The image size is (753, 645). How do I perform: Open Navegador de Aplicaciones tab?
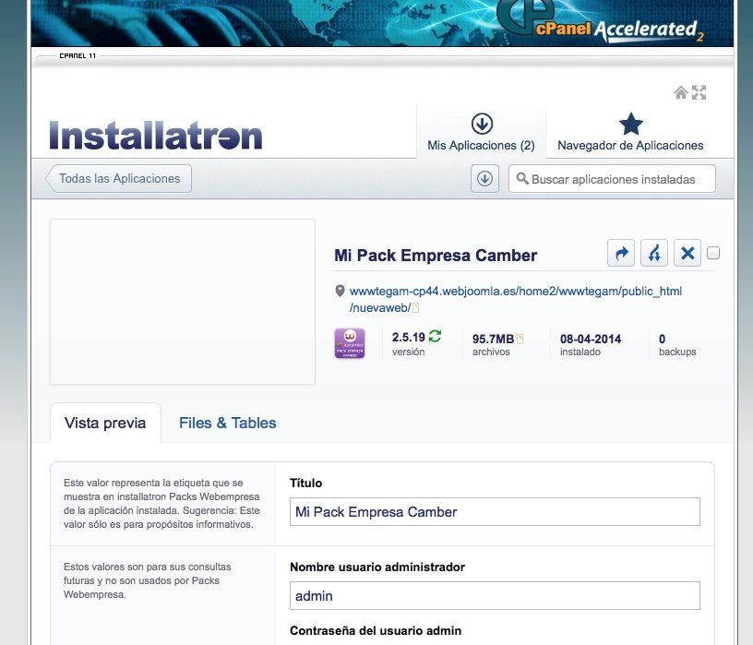pyautogui.click(x=630, y=132)
